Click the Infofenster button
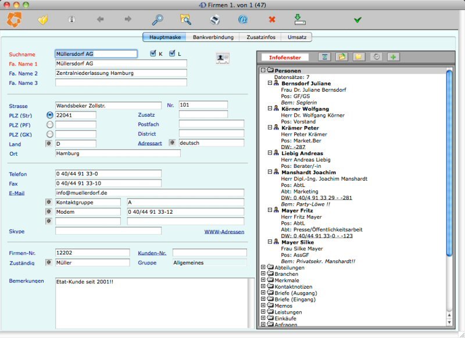Image resolution: width=465 pixels, height=338 pixels. pos(284,57)
